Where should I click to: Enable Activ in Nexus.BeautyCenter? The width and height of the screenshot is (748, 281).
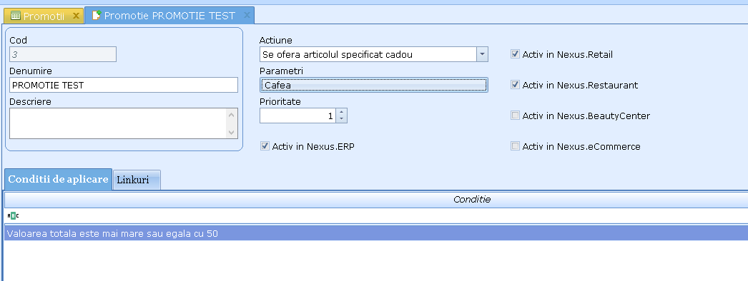pyautogui.click(x=515, y=116)
